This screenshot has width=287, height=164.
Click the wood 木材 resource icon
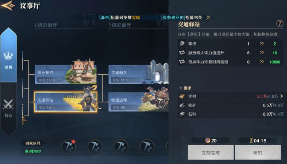182,96
